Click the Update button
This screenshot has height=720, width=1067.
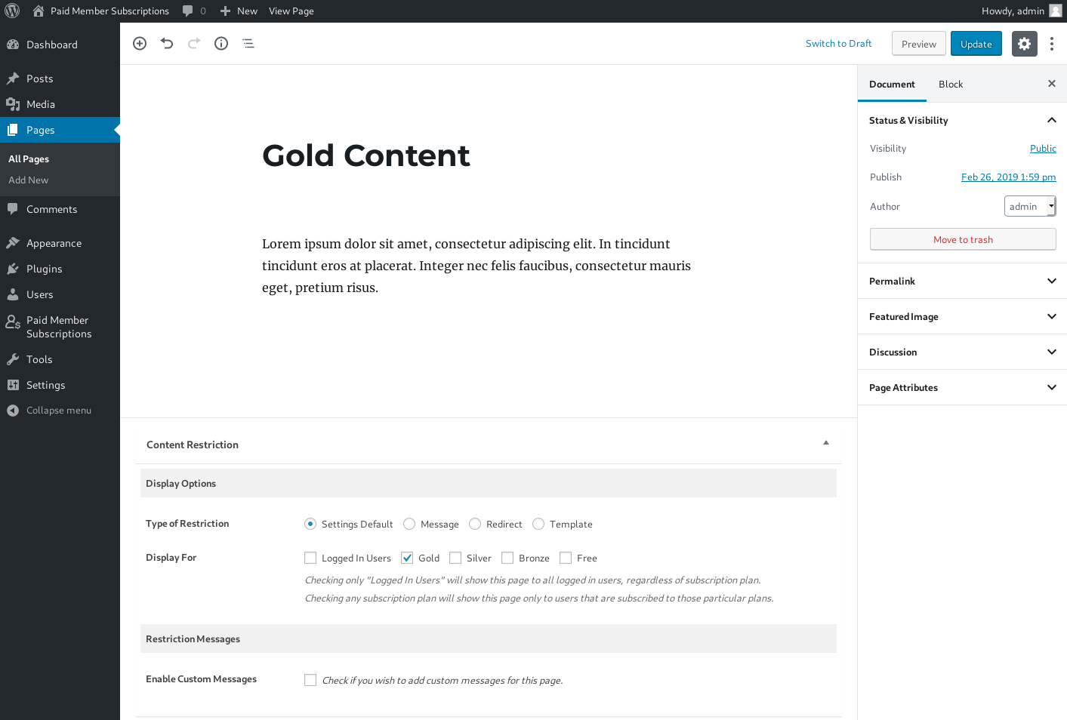[x=976, y=44]
